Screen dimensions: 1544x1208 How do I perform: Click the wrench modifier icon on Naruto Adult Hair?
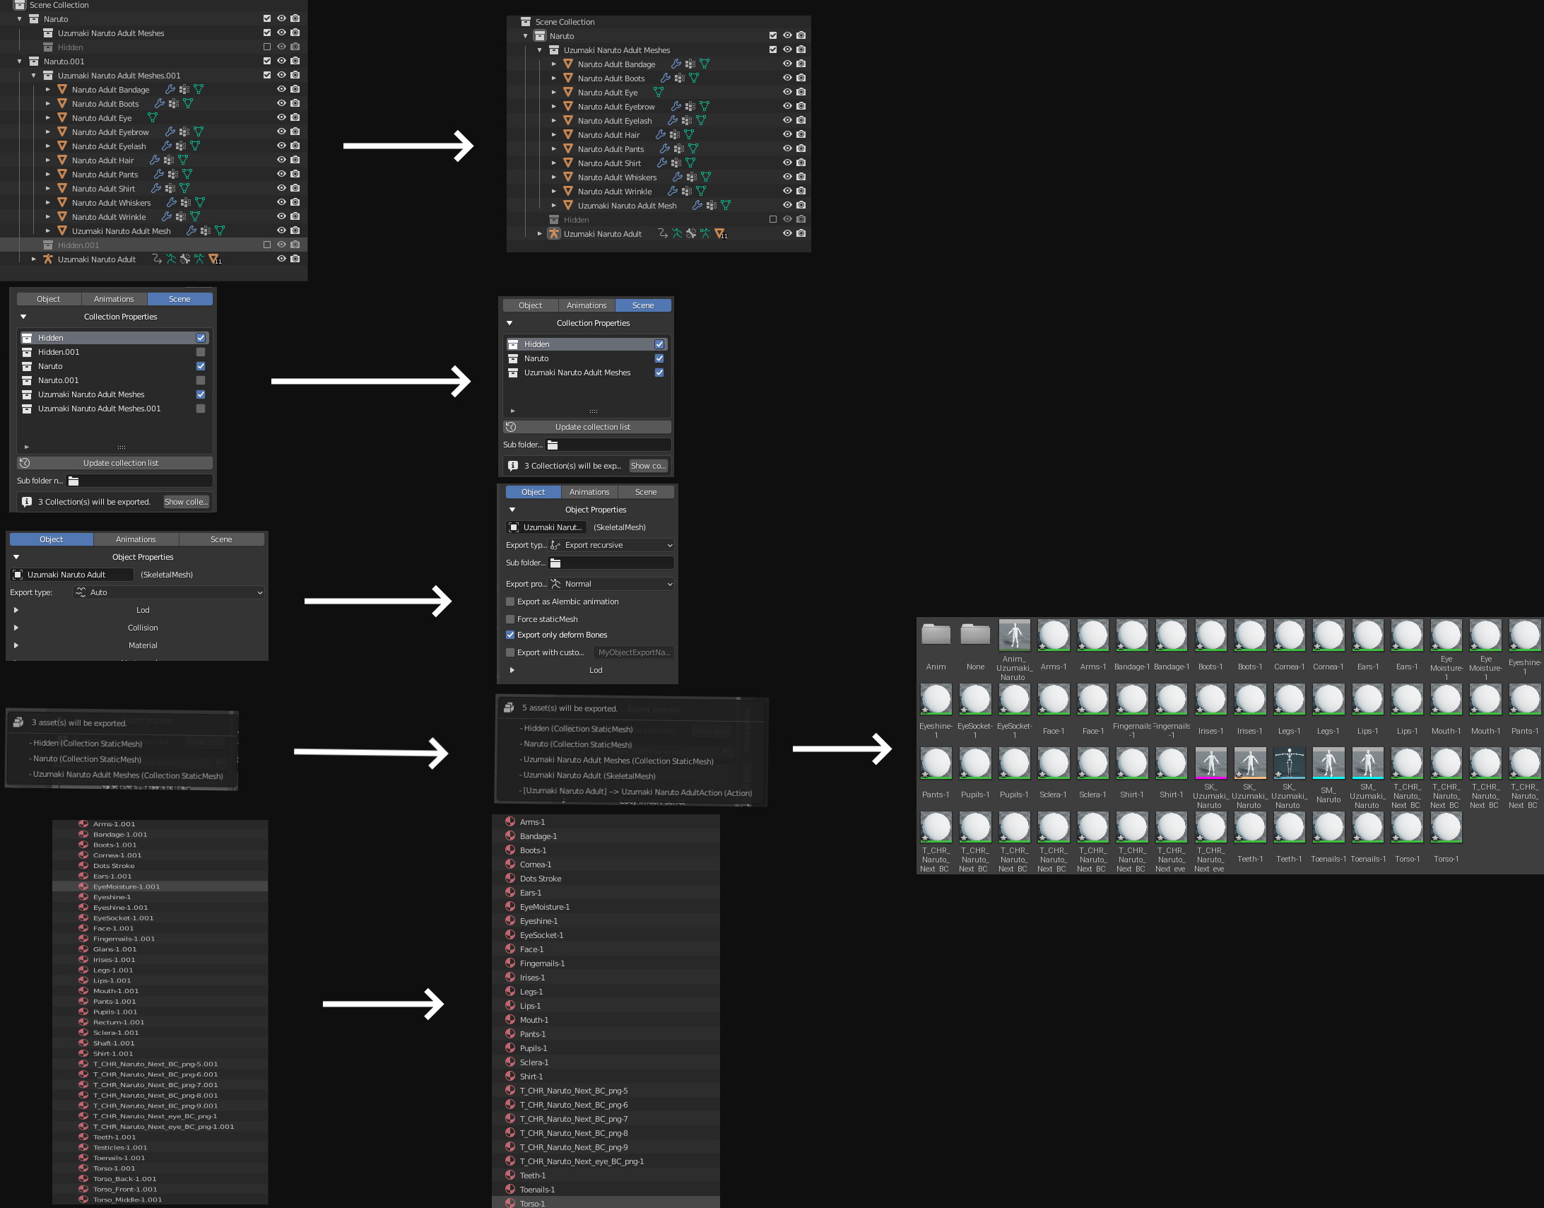click(155, 160)
